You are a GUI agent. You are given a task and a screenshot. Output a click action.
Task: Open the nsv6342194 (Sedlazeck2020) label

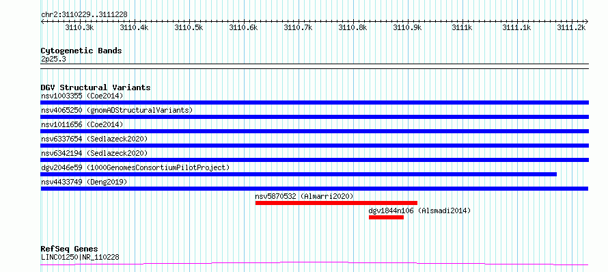tap(94, 153)
